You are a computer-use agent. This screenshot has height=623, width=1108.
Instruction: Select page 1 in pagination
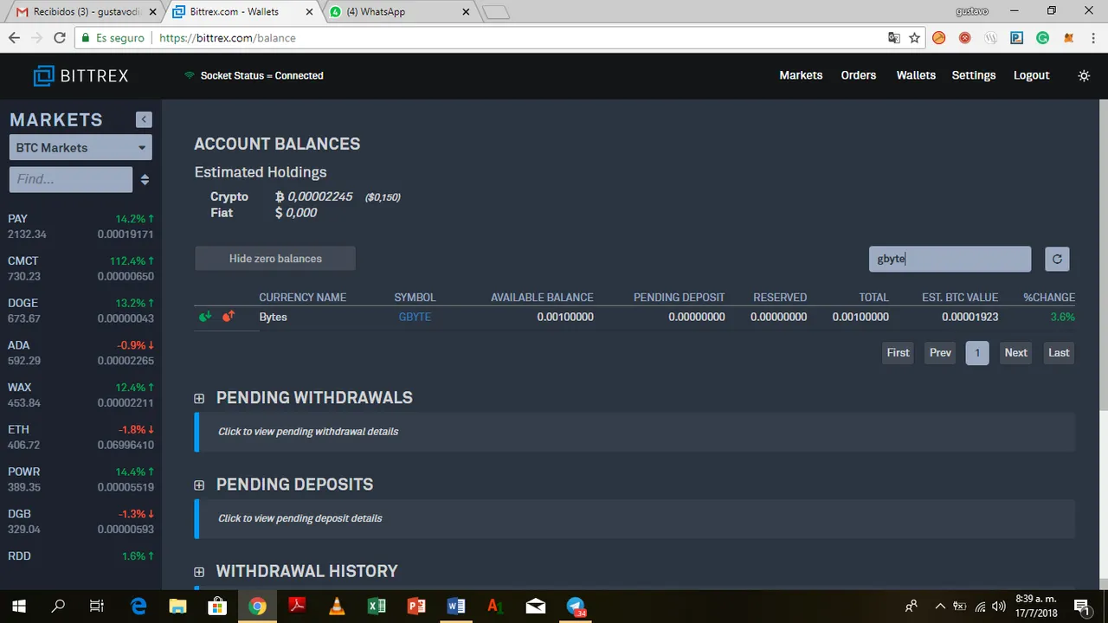(x=977, y=352)
